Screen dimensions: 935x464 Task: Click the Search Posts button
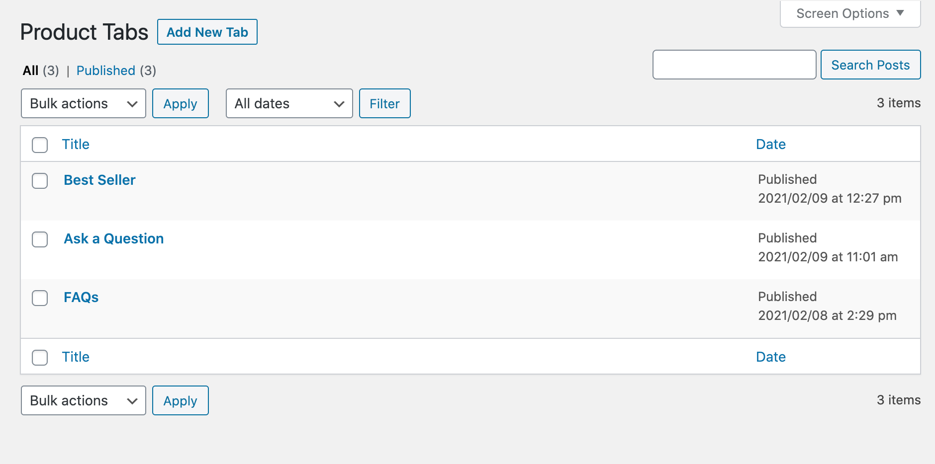(x=870, y=65)
